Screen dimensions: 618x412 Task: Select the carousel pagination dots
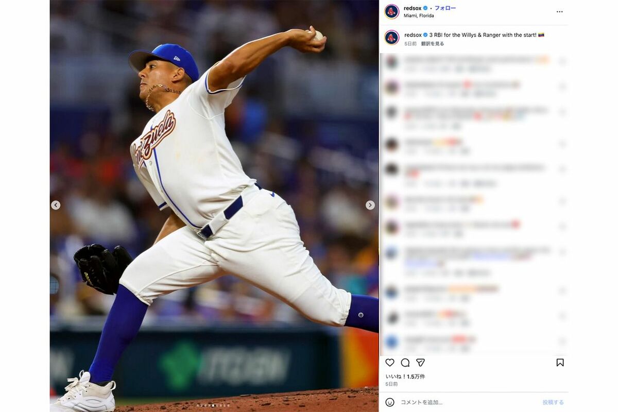(x=214, y=405)
